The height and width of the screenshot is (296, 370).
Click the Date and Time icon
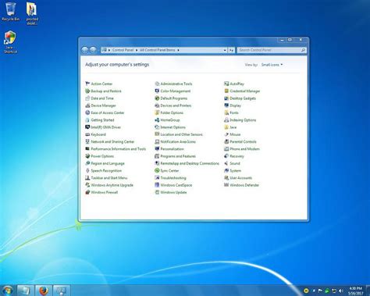click(87, 98)
